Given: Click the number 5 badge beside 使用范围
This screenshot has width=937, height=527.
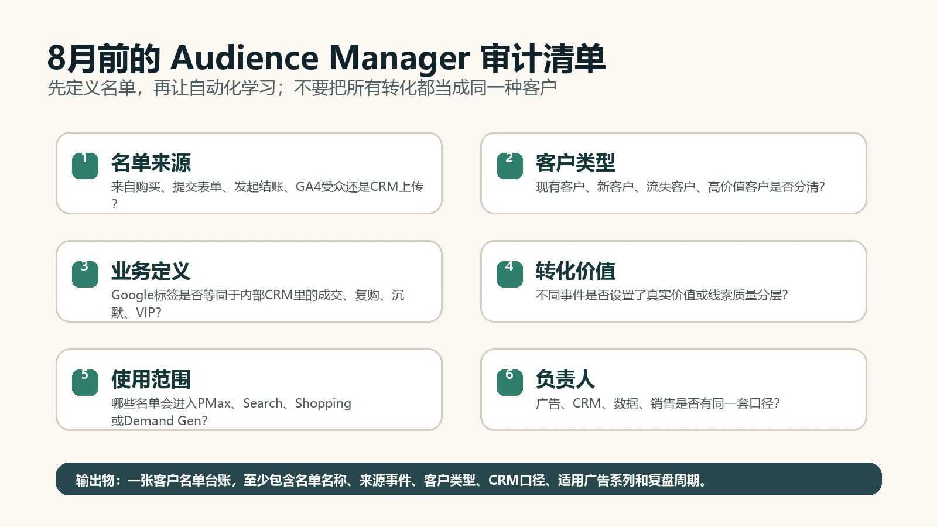Looking at the screenshot, I should [x=85, y=382].
